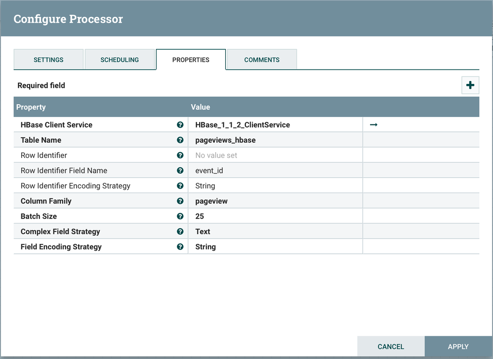Image resolution: width=493 pixels, height=359 pixels.
Task: Edit the Batch Size value 25
Action: [200, 216]
